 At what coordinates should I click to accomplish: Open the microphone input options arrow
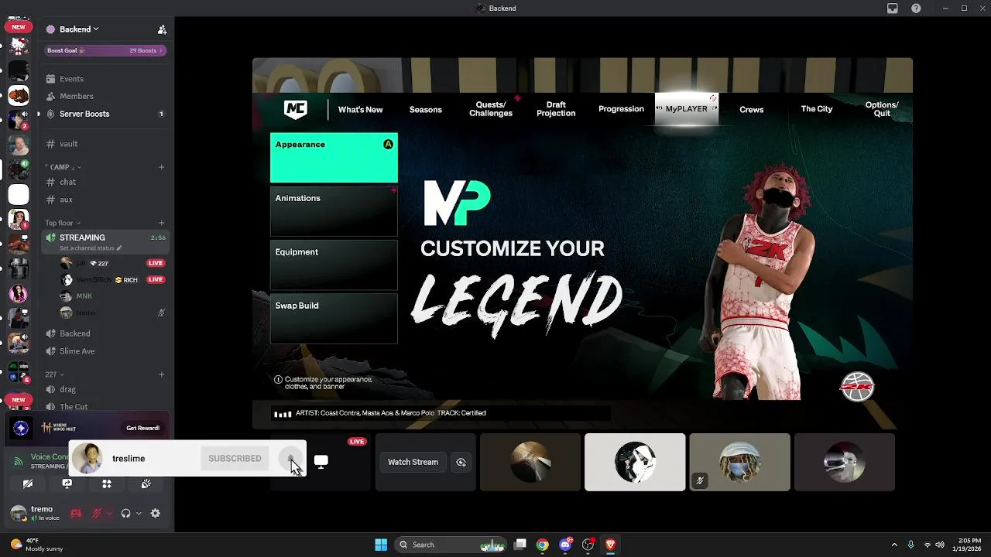(x=109, y=513)
